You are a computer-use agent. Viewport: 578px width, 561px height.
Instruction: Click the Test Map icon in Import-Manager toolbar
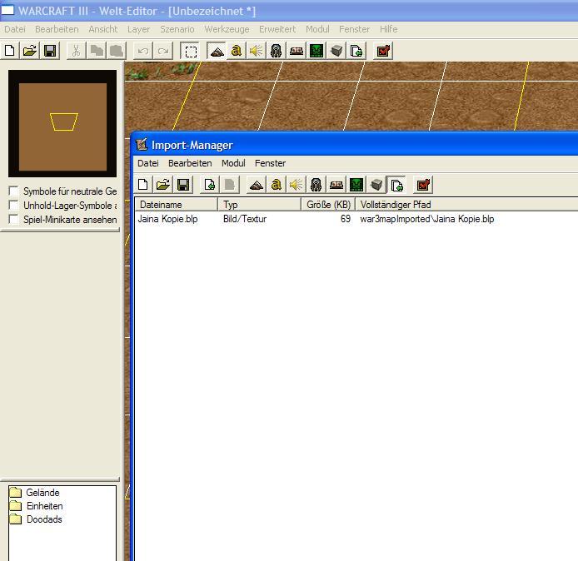[x=423, y=185]
